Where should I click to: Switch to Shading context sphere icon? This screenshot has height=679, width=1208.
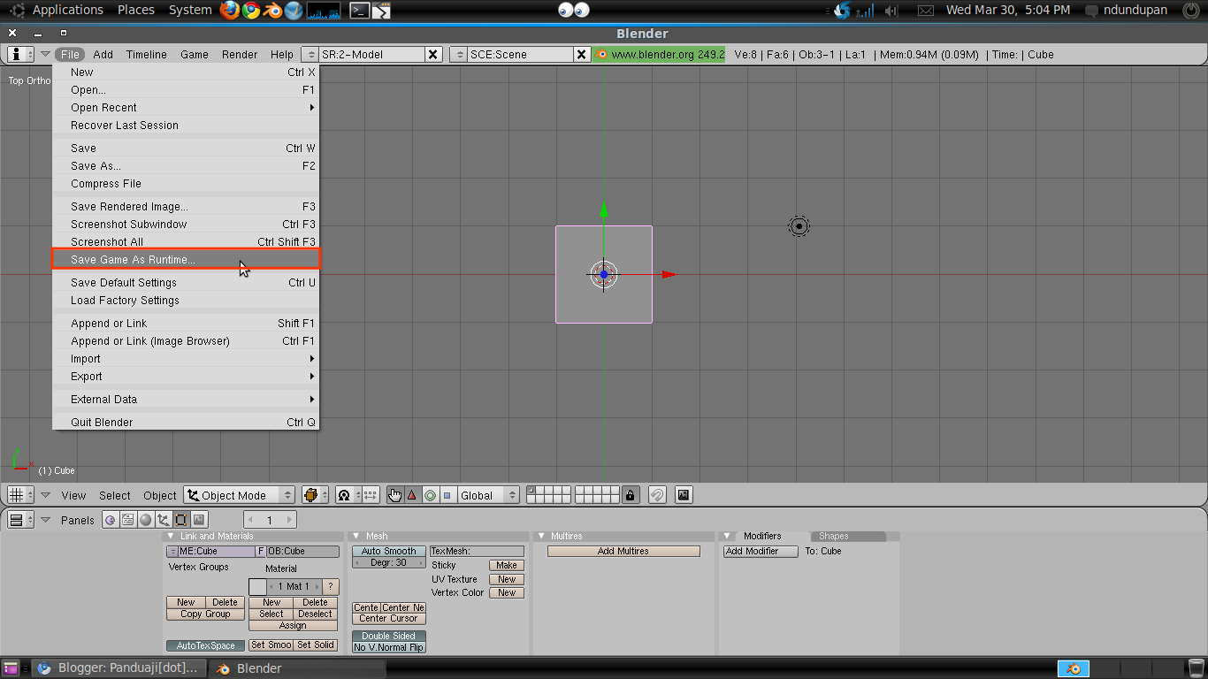click(146, 520)
